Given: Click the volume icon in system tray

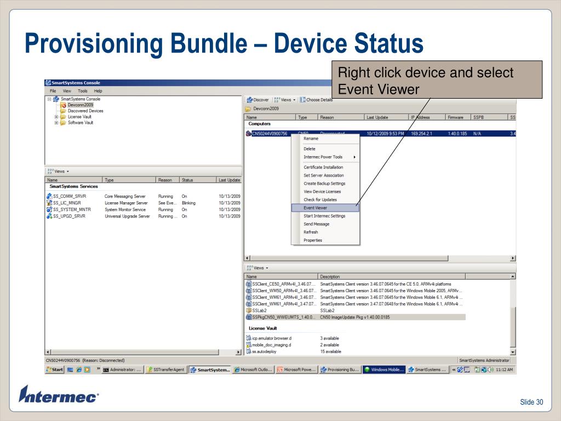Looking at the screenshot, I should 490,370.
